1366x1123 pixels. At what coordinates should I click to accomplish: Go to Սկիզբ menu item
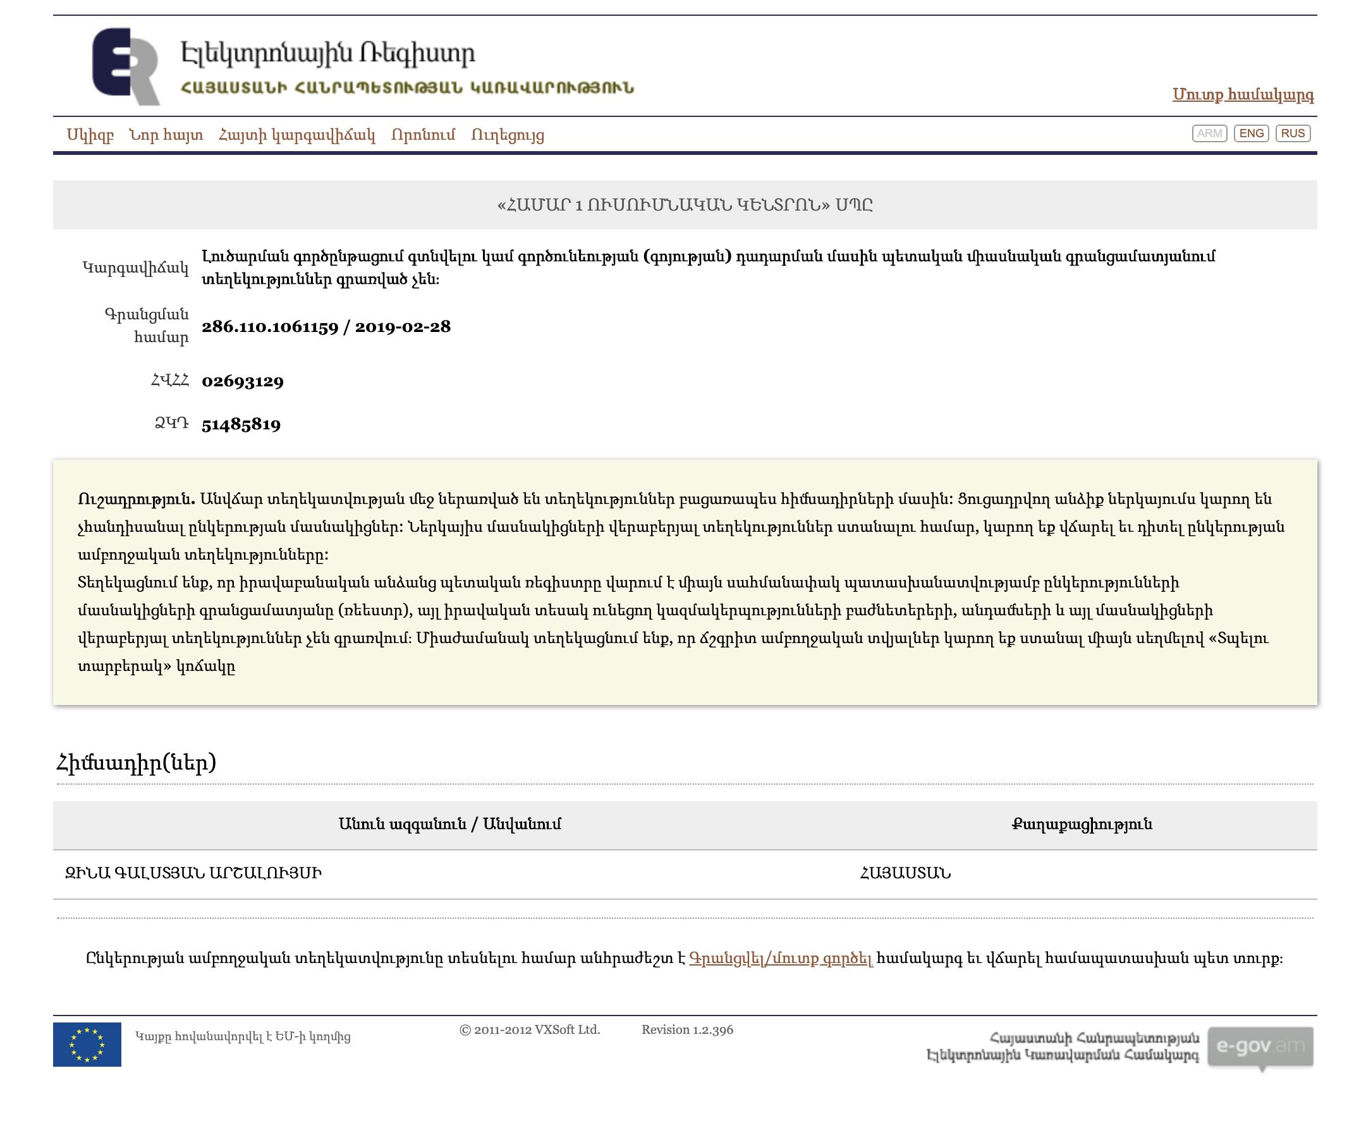pos(90,135)
